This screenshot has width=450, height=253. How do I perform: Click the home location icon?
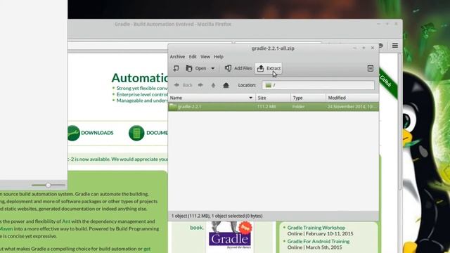point(226,85)
